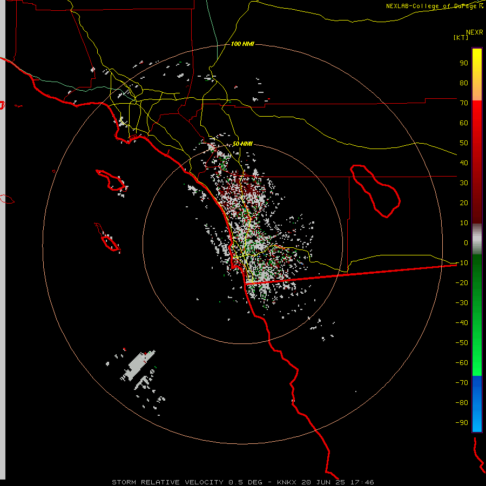Click the -80 value on the velocity scale
This screenshot has height=486, width=486.
tap(462, 403)
